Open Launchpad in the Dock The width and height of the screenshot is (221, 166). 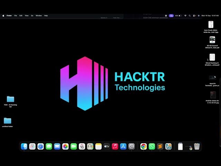pyautogui.click(x=32, y=146)
